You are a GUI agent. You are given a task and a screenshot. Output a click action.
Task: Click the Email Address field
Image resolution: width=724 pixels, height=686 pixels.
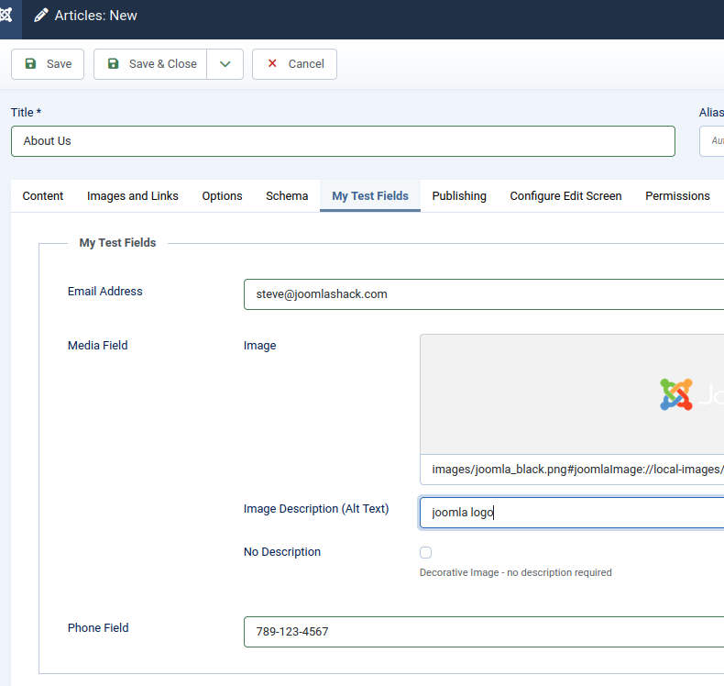tap(483, 294)
